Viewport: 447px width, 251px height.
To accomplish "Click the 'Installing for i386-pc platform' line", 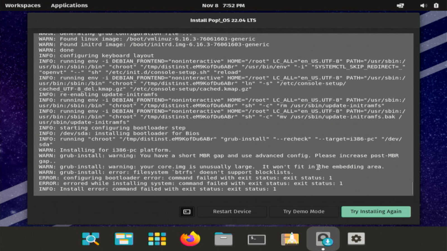I will [105, 150].
